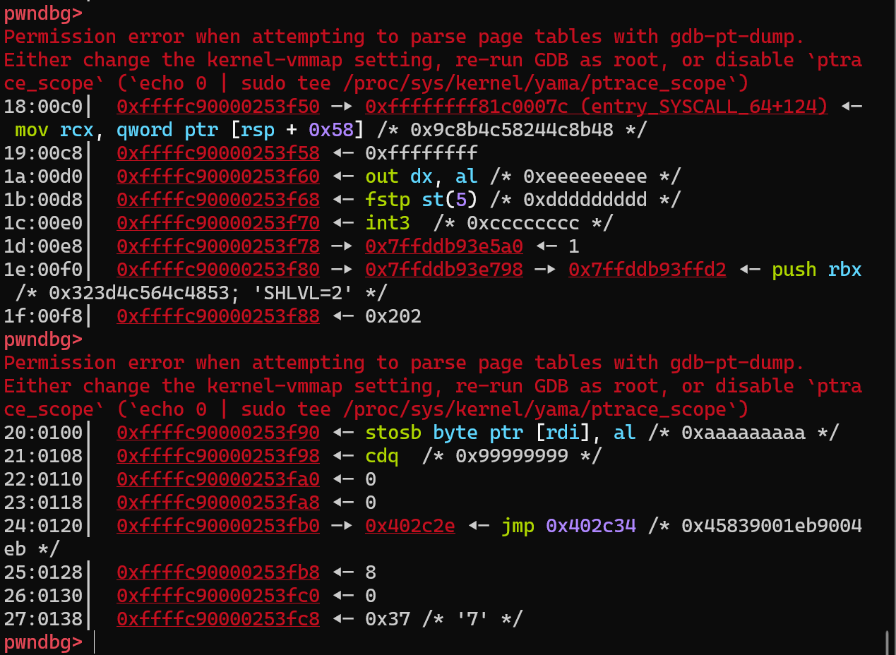This screenshot has width=896, height=655.
Task: Select the address 0xffffc90000253f58
Action: tap(217, 153)
